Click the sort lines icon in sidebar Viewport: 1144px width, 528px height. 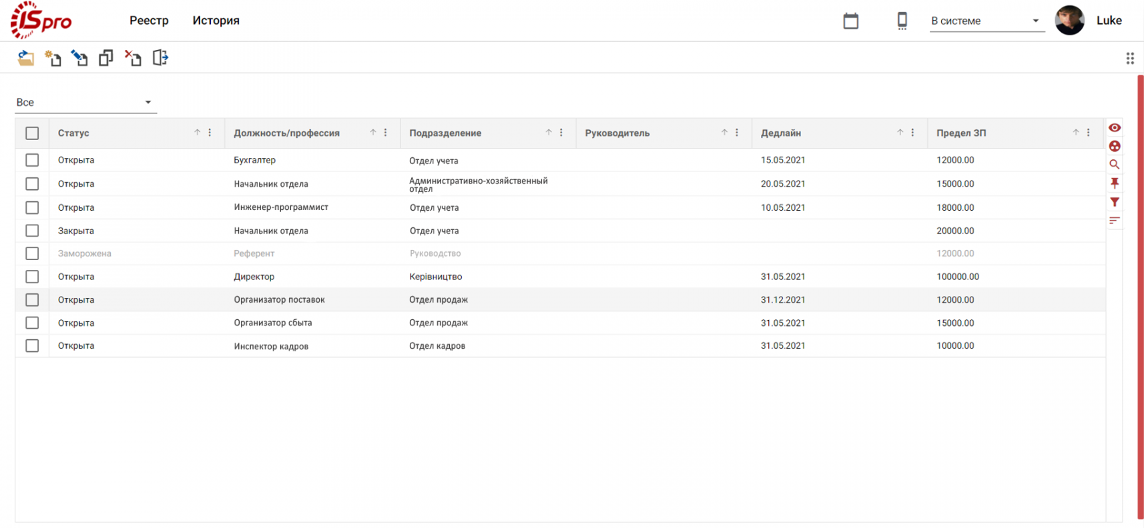(1114, 220)
